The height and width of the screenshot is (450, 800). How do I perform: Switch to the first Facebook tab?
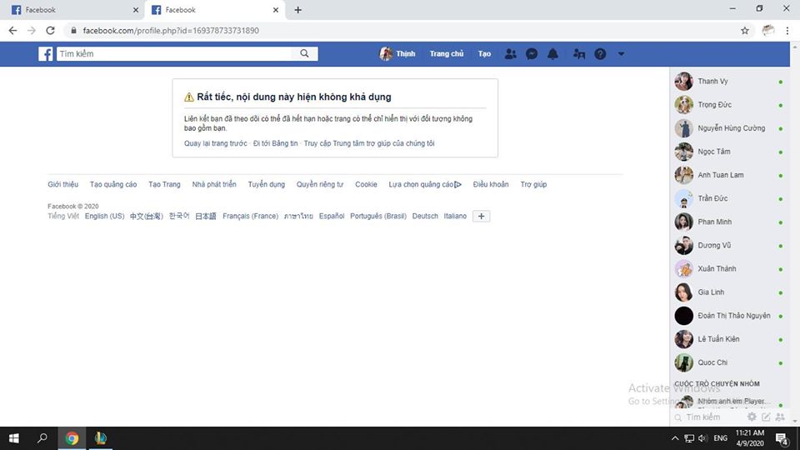pyautogui.click(x=72, y=10)
